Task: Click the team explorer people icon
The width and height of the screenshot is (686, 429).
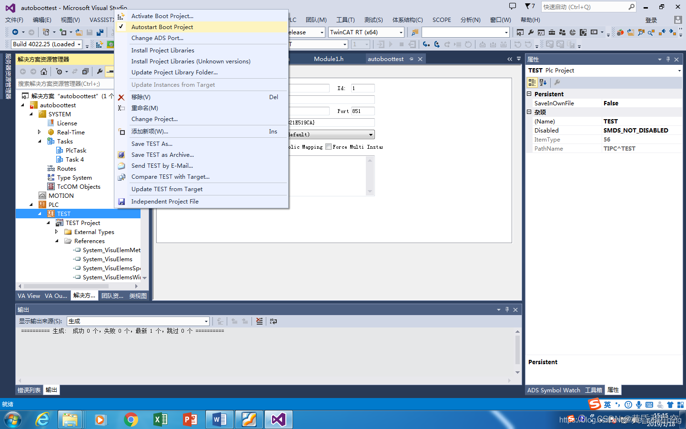Action: point(562,32)
